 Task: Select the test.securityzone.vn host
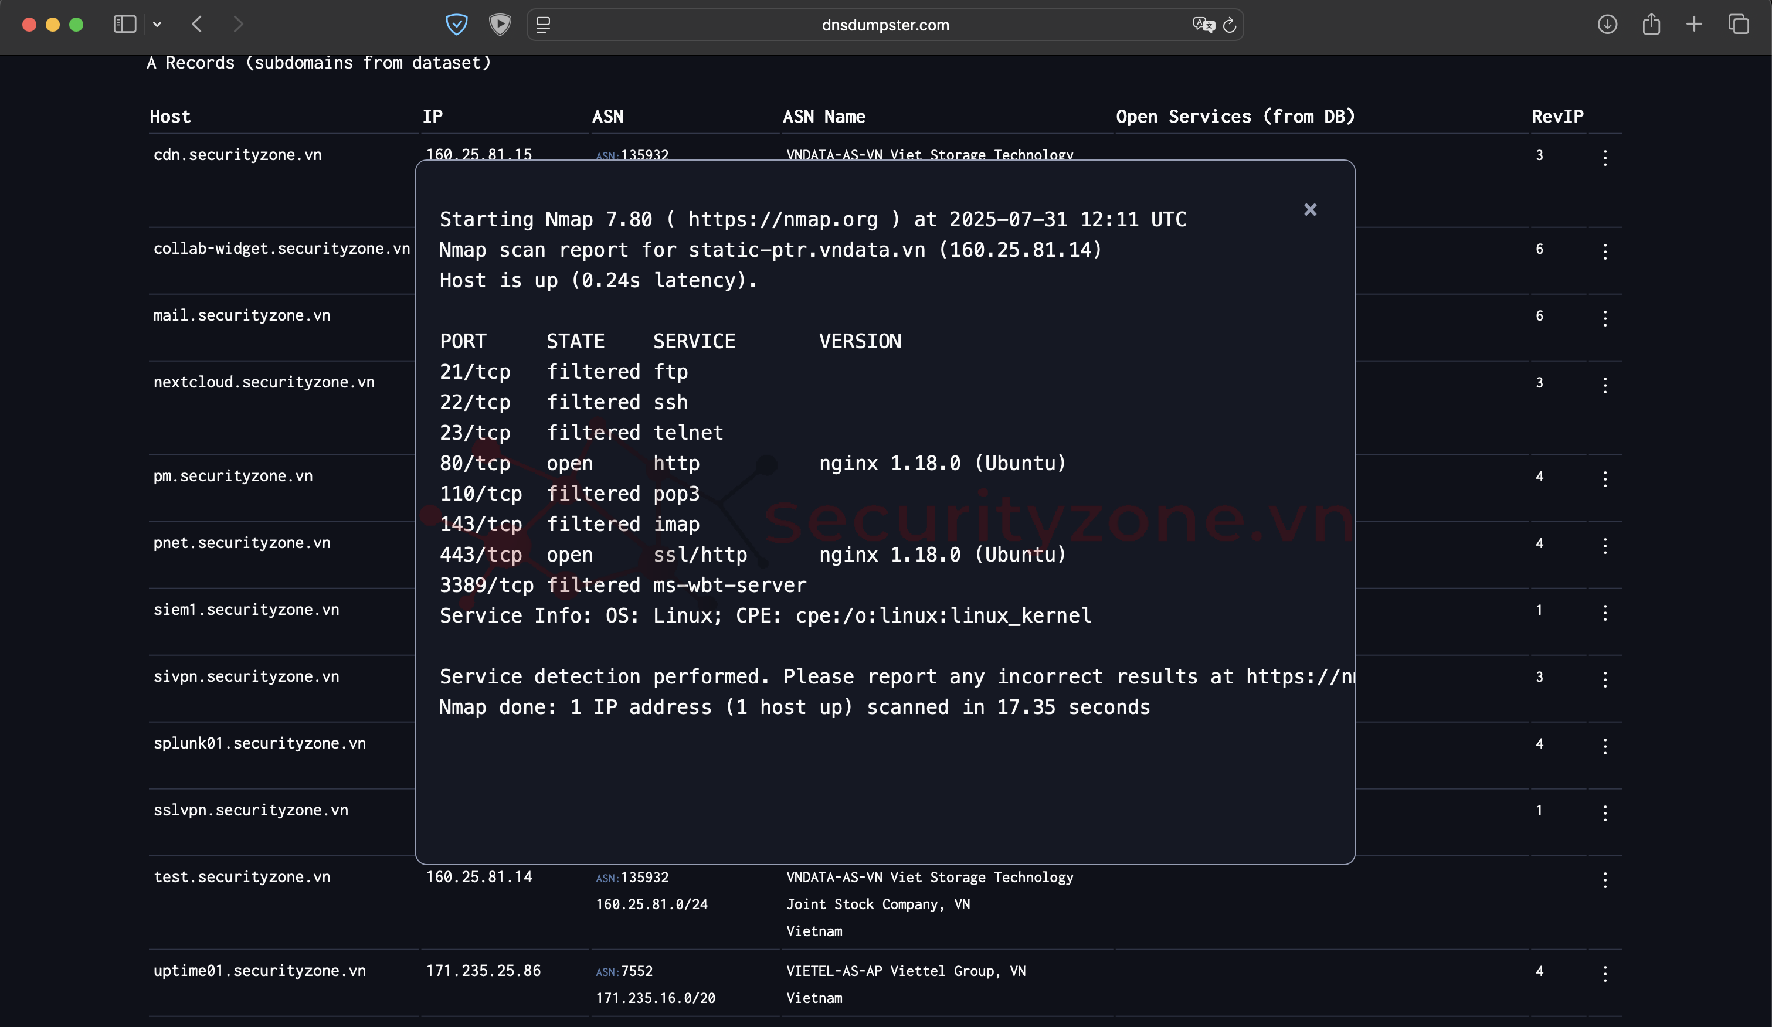(x=242, y=876)
